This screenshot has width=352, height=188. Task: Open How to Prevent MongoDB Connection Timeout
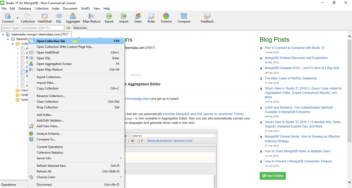(298, 161)
